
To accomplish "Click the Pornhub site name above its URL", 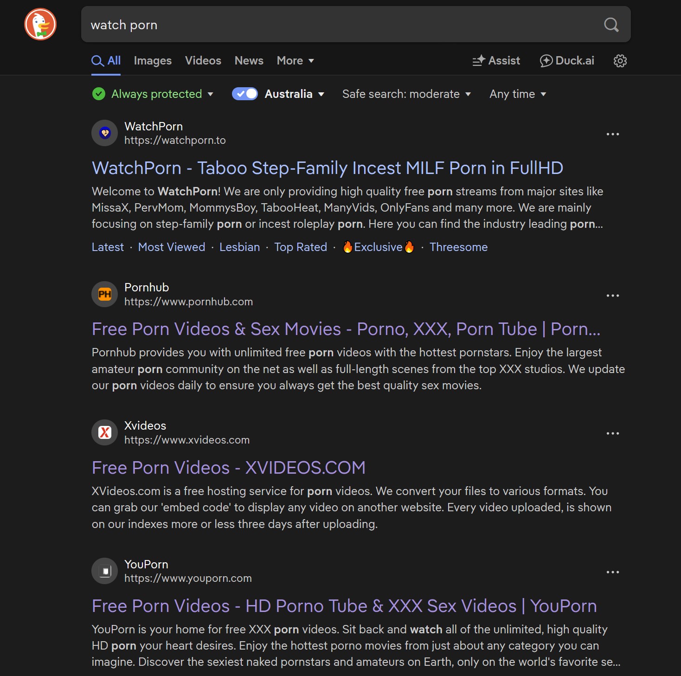I will pyautogui.click(x=147, y=287).
